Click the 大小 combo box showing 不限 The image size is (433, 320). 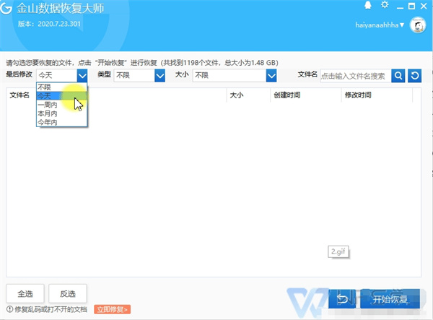[235, 75]
